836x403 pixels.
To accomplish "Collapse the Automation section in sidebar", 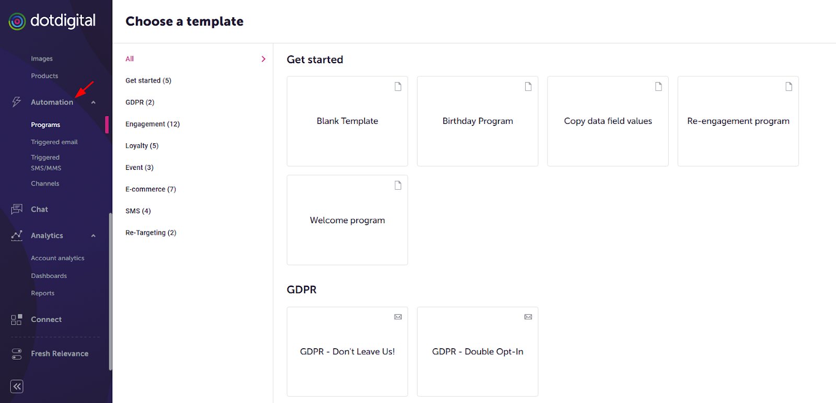I will [x=93, y=102].
